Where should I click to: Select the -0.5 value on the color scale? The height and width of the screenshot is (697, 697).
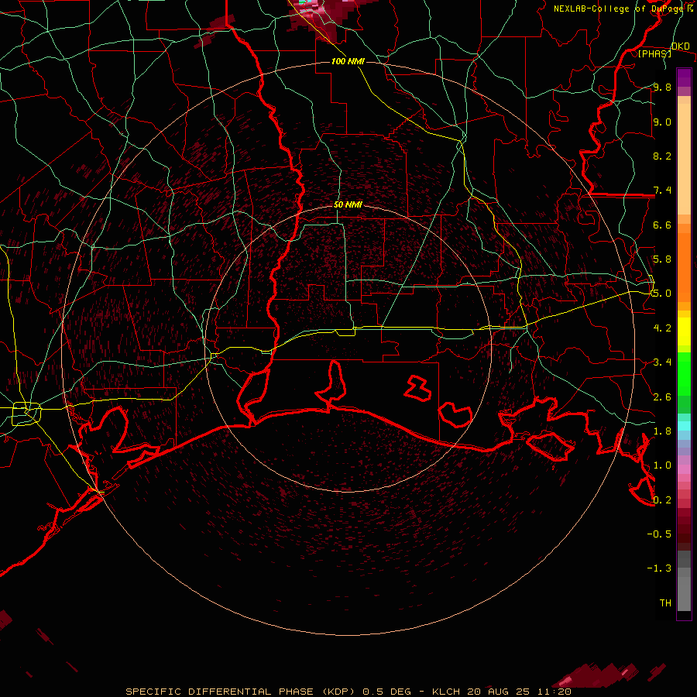659,534
